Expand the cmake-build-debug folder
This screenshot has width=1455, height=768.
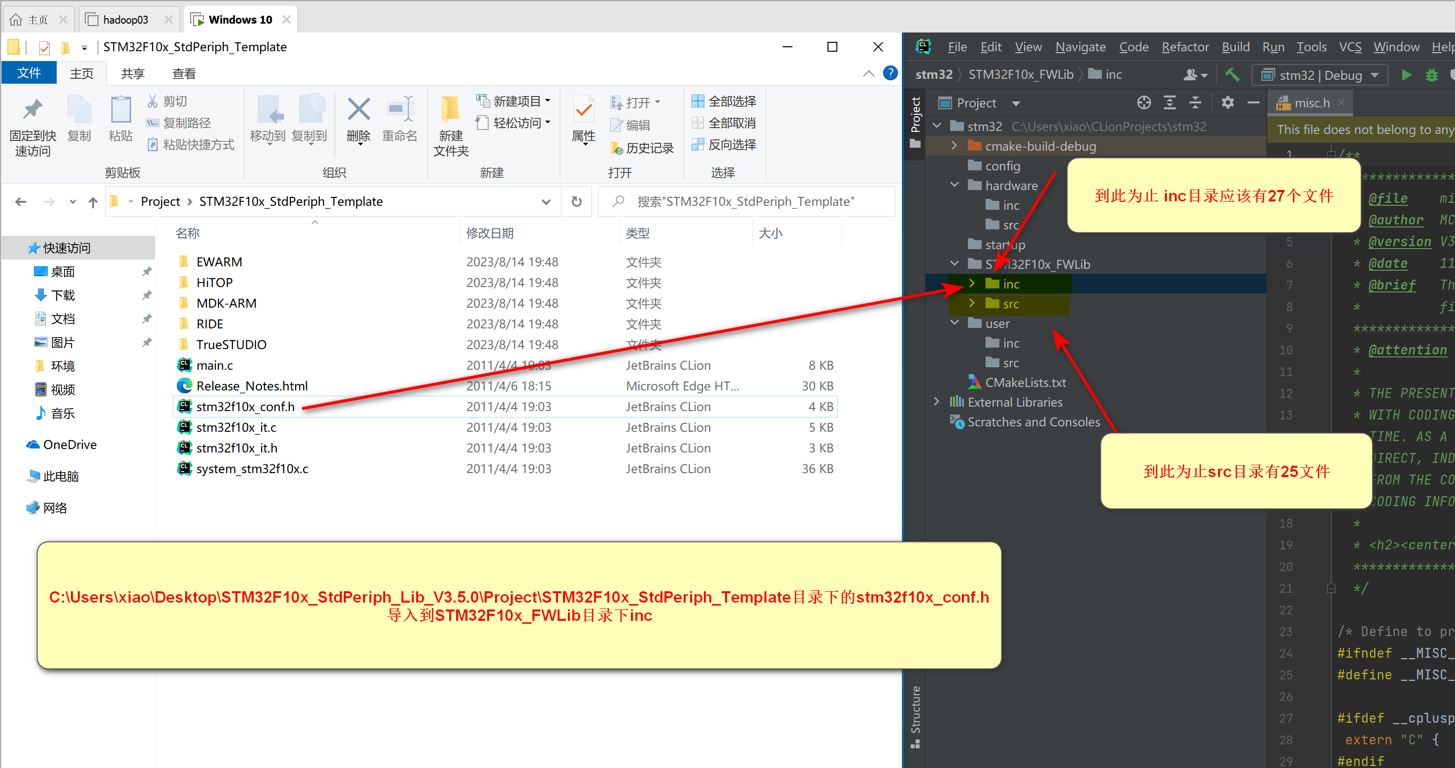(x=954, y=146)
